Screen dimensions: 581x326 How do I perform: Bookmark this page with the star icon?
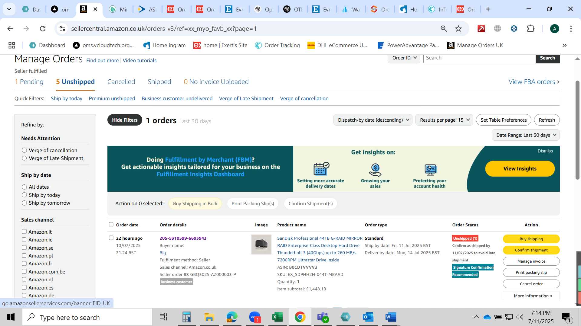[x=458, y=29]
